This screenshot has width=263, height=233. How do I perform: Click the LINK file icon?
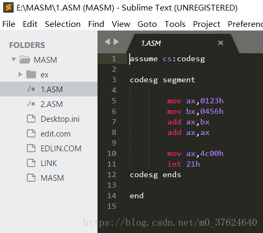click(x=31, y=163)
